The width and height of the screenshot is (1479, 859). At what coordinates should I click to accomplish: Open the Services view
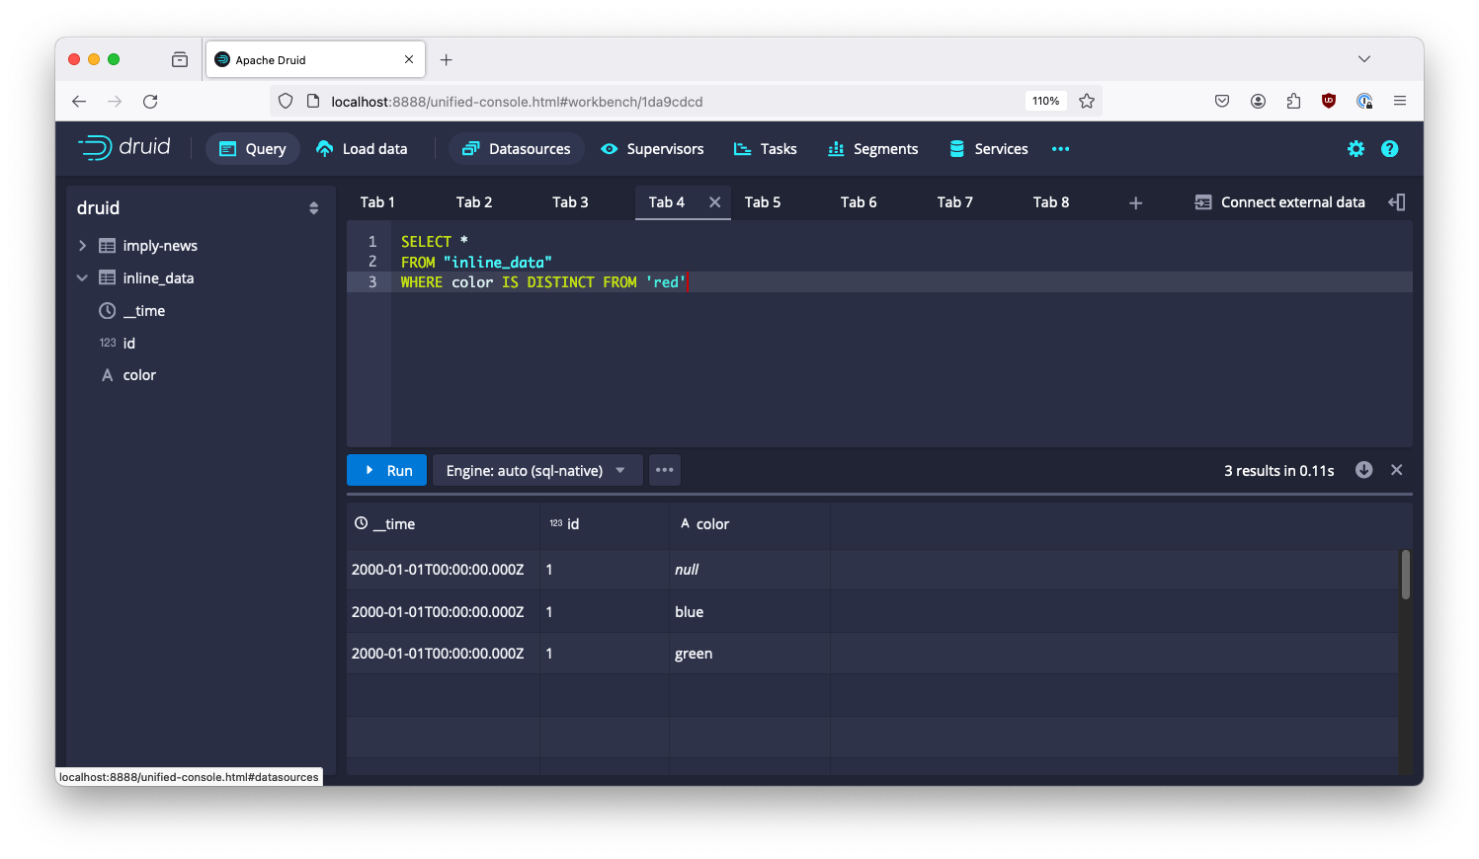click(987, 148)
